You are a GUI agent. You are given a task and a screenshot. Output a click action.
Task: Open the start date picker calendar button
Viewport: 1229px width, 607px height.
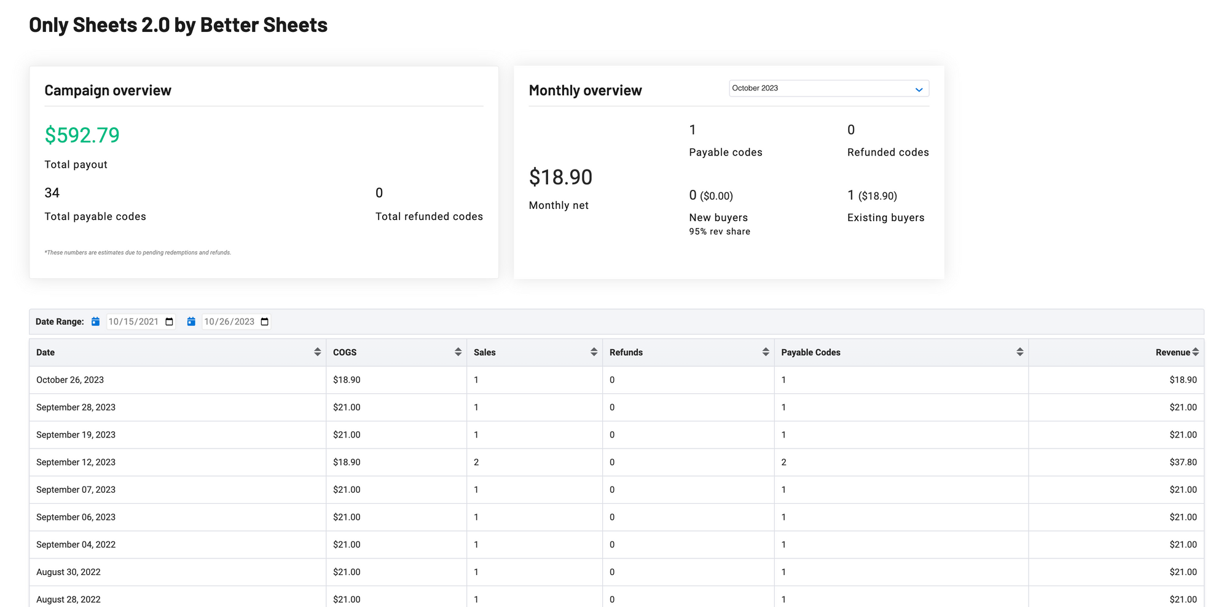(170, 322)
